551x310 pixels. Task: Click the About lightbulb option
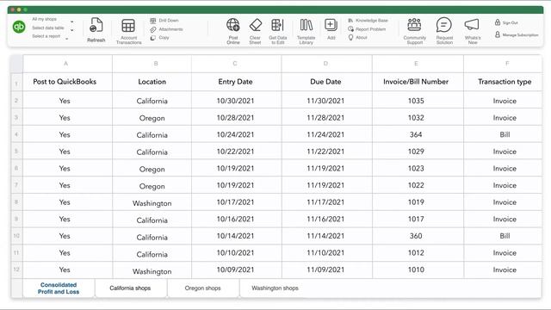pyautogui.click(x=357, y=37)
